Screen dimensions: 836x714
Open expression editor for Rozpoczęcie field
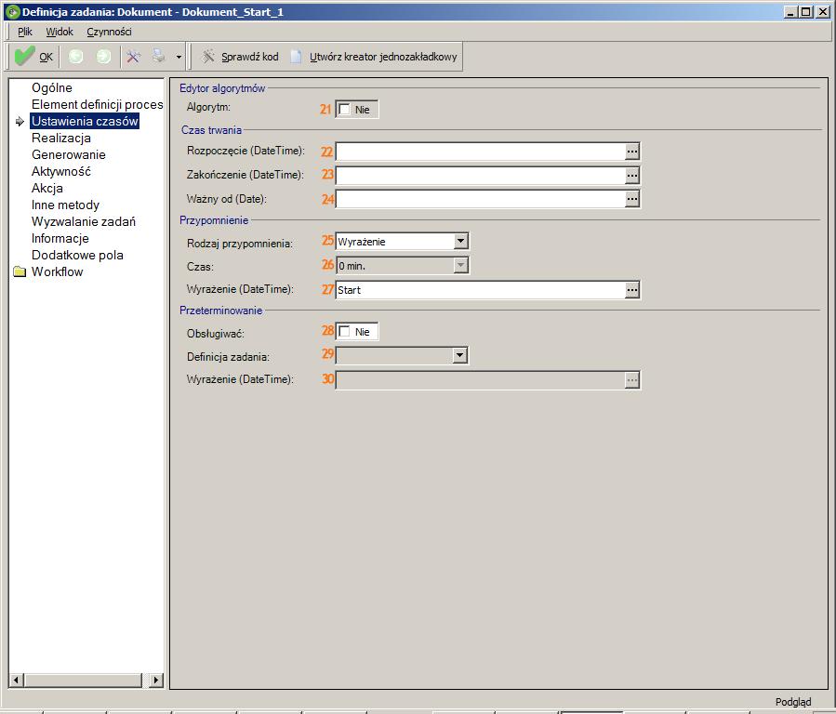coord(631,152)
